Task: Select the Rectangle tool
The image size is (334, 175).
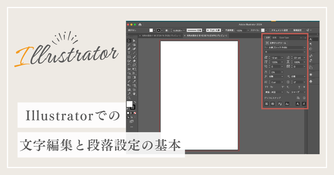Action: pos(129,57)
